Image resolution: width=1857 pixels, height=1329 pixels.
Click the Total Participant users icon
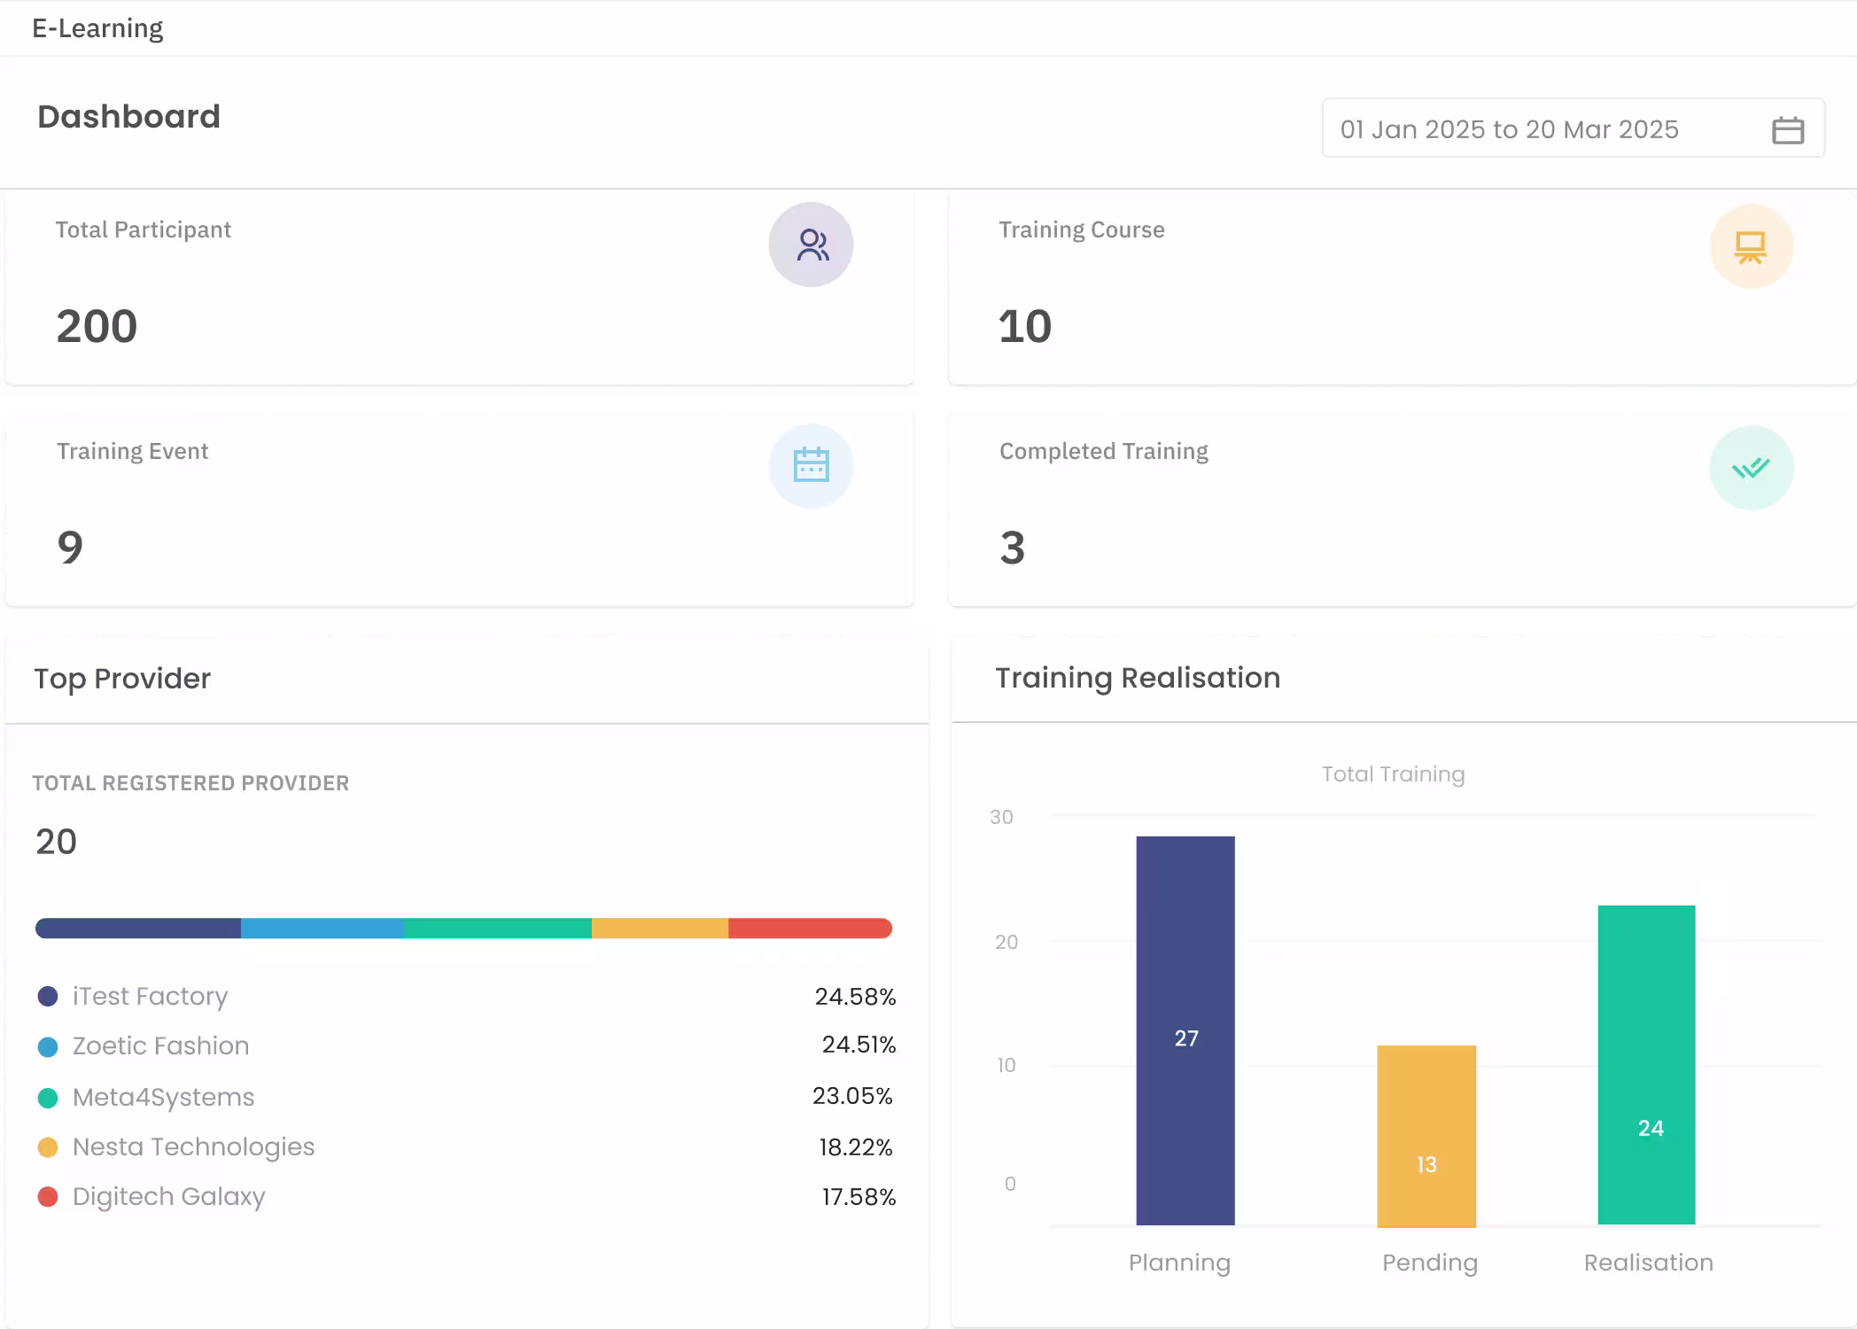click(x=811, y=245)
